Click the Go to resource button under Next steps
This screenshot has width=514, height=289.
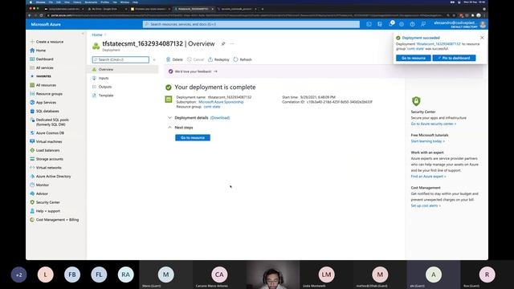pyautogui.click(x=193, y=137)
